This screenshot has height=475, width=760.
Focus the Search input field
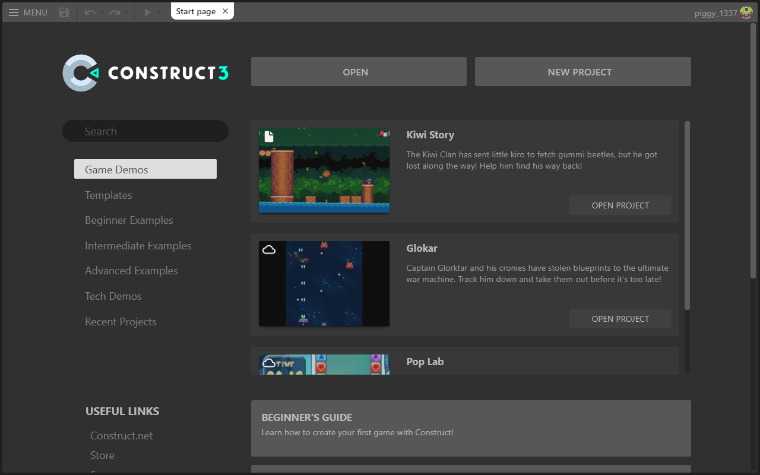coord(145,131)
